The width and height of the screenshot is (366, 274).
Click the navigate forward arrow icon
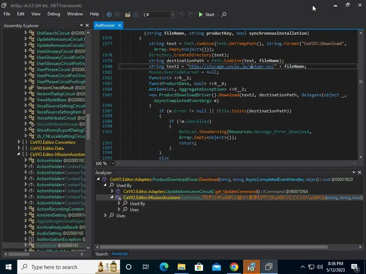click(117, 14)
